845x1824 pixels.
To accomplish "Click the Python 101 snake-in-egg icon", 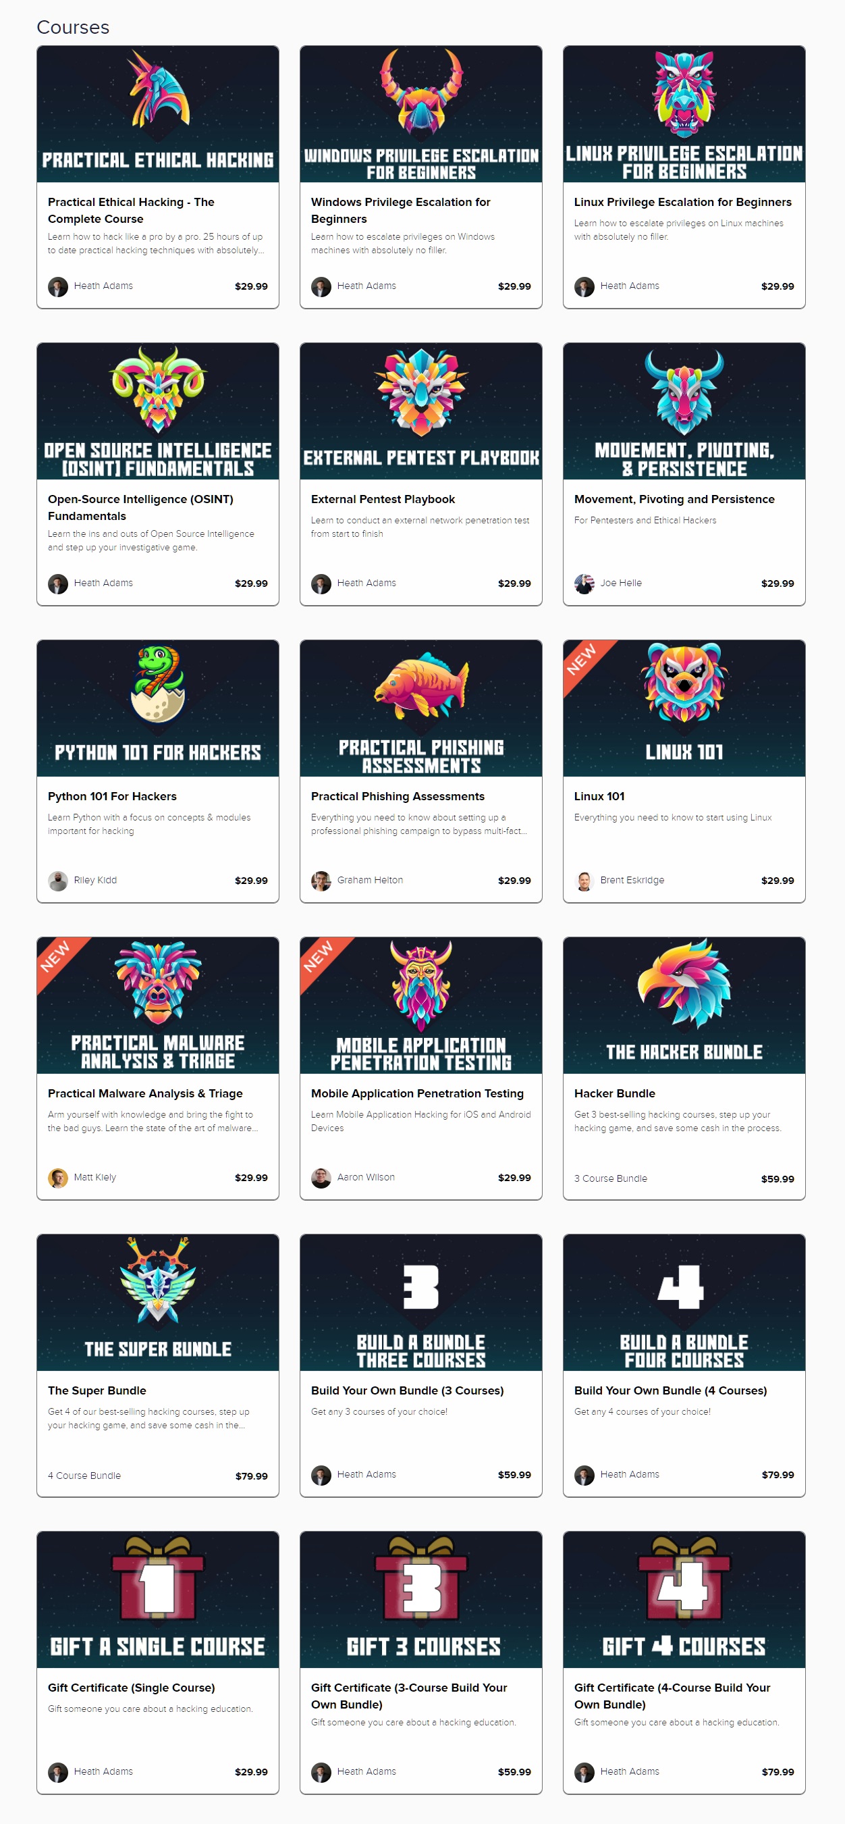I will click(158, 683).
